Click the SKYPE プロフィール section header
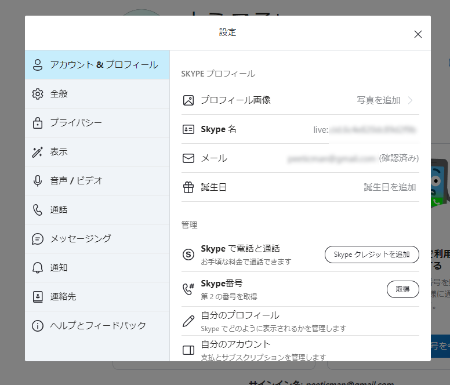 point(218,74)
